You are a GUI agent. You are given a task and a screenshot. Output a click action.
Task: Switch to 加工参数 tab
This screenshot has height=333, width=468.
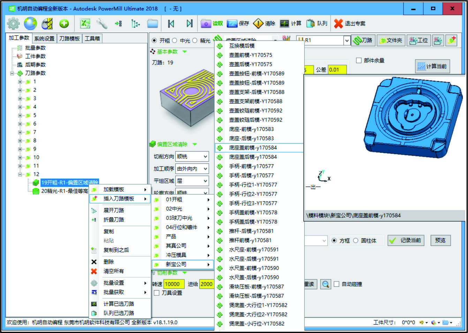click(x=19, y=38)
